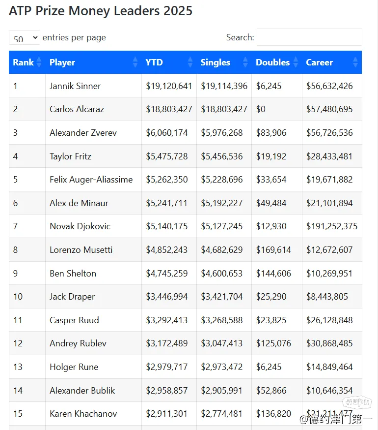Screen dimensions: 378x430
Task: Click the Singles header label text
Action: [x=215, y=62]
